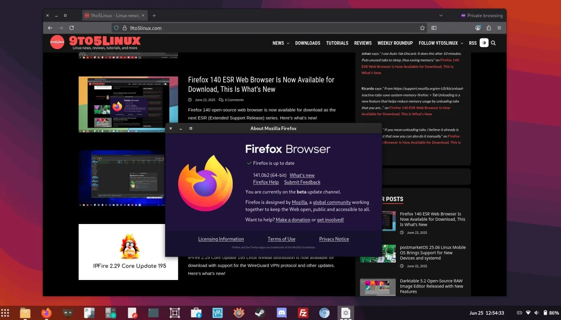Expand the NEWS dropdown menu
561x320 pixels.
tap(280, 43)
